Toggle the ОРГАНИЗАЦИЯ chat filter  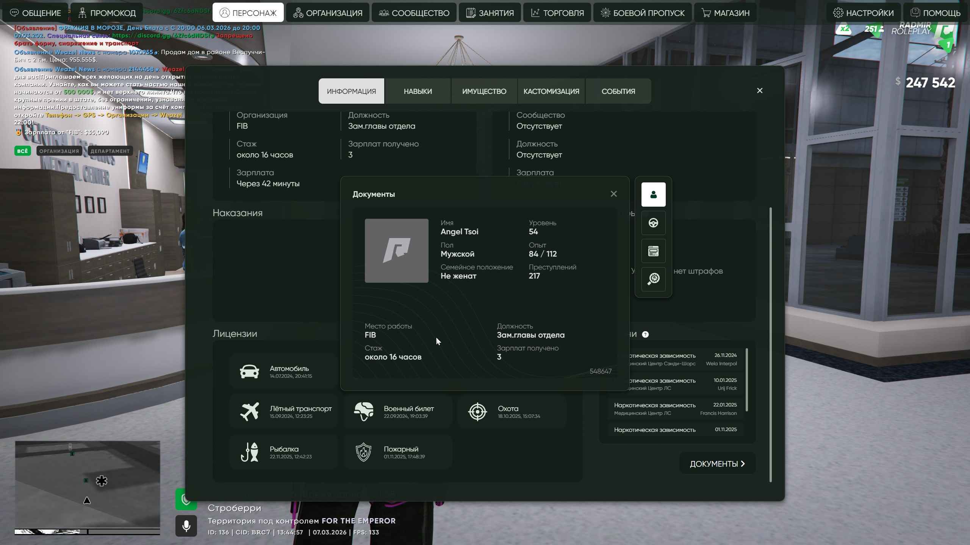[59, 151]
